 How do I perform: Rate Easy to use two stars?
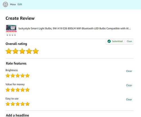13,104
